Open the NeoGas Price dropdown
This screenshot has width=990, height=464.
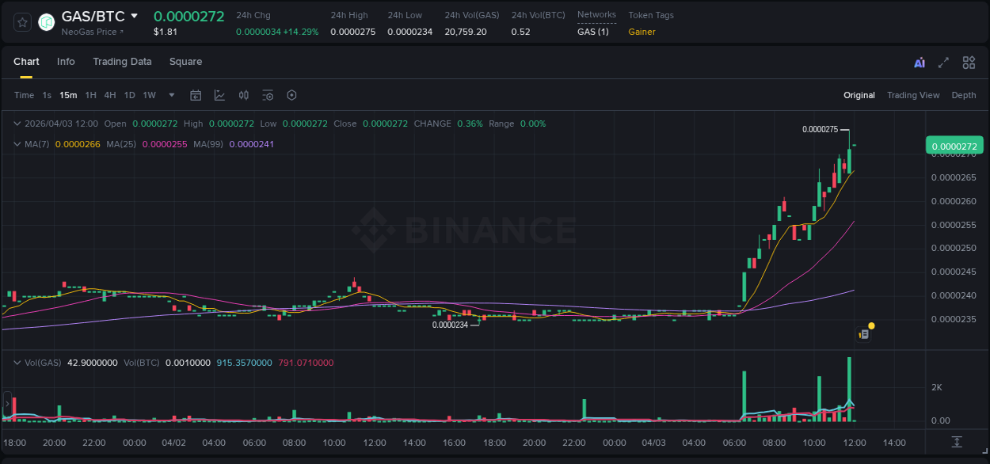tap(89, 32)
